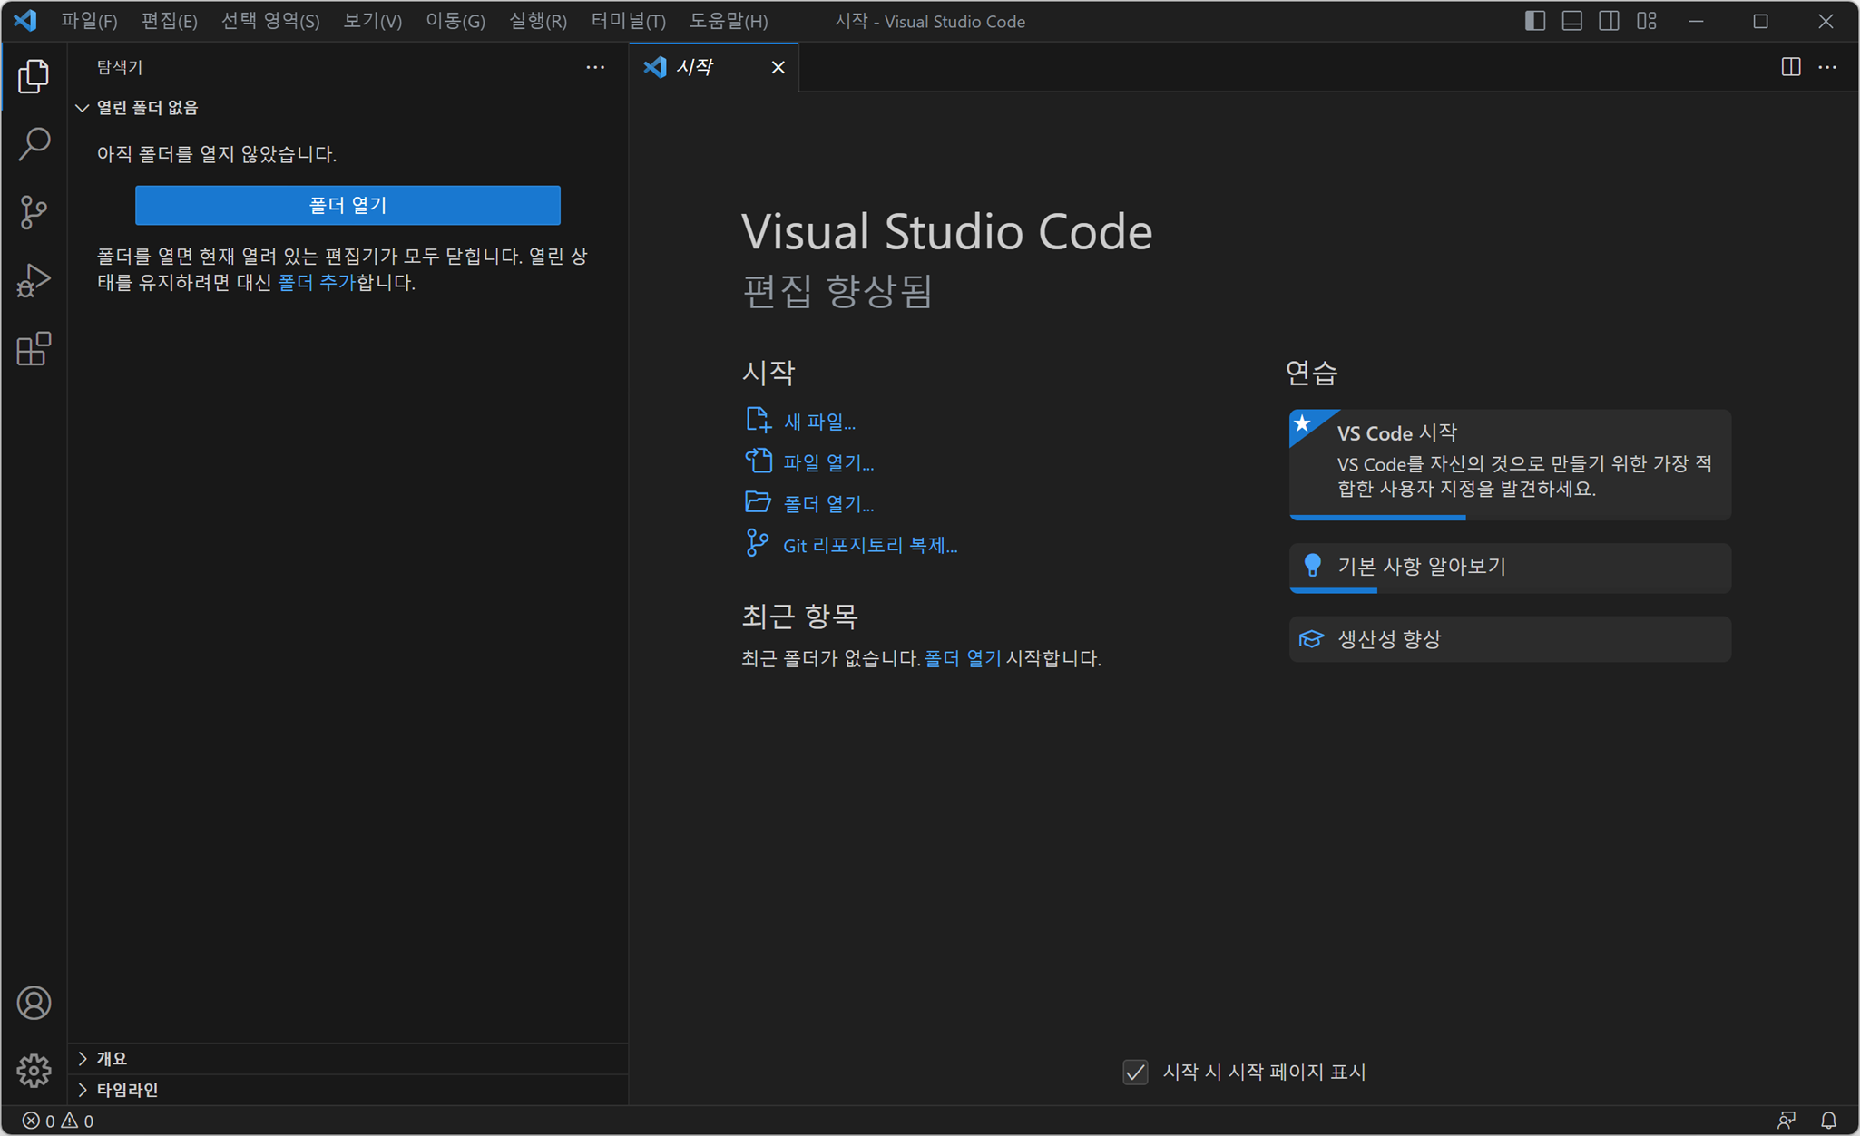Toggle the panel layout button in title bar
1860x1136 pixels.
pos(1571,21)
